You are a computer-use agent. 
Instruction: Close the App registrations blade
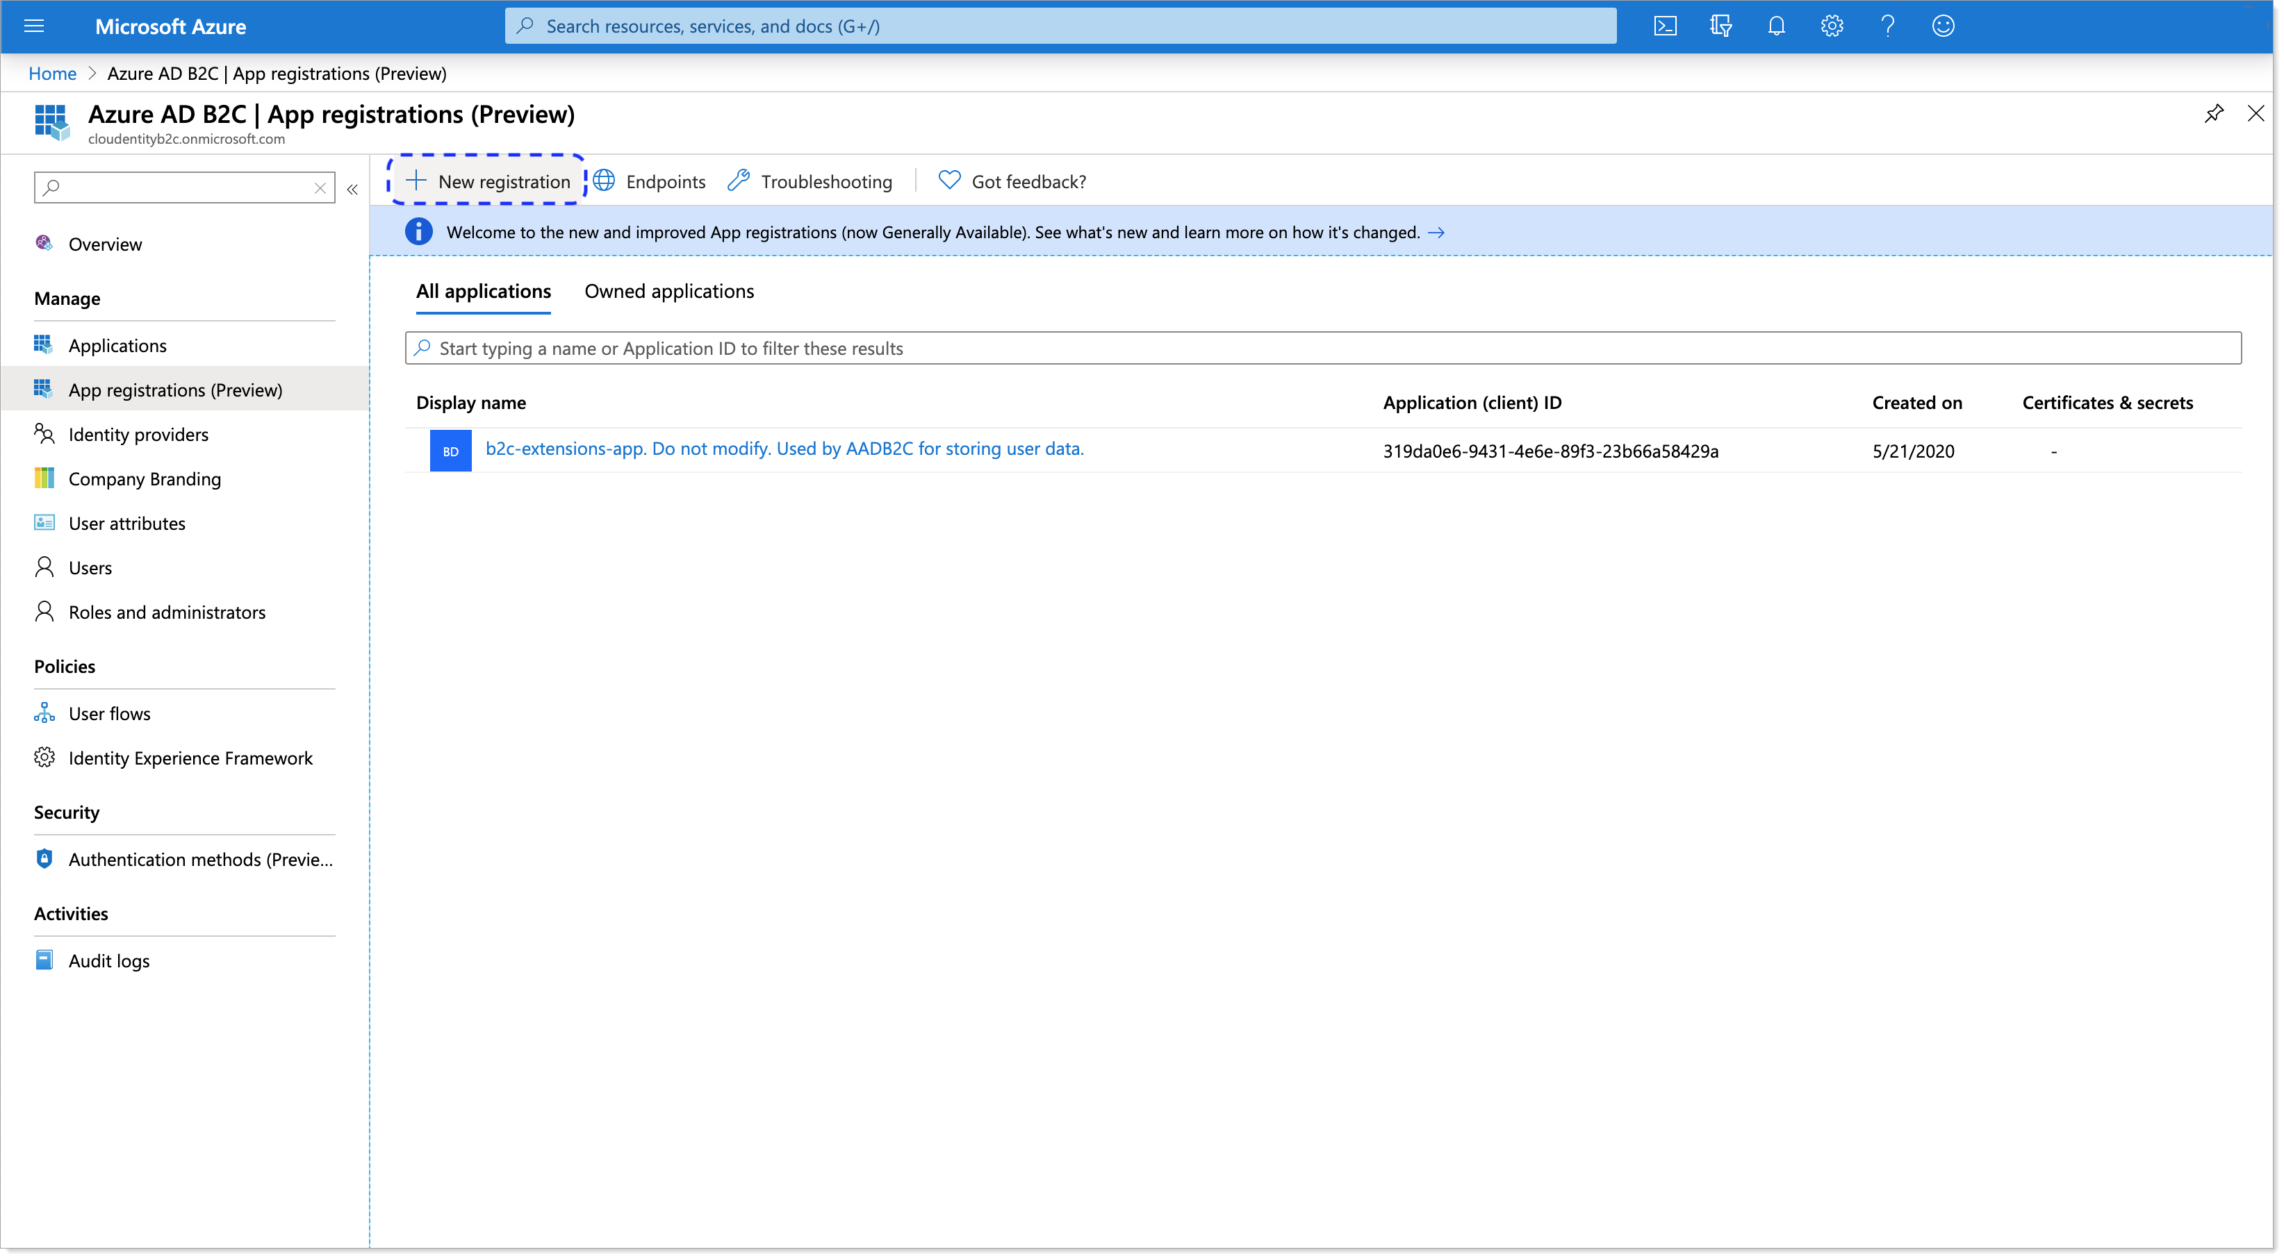click(x=2256, y=113)
